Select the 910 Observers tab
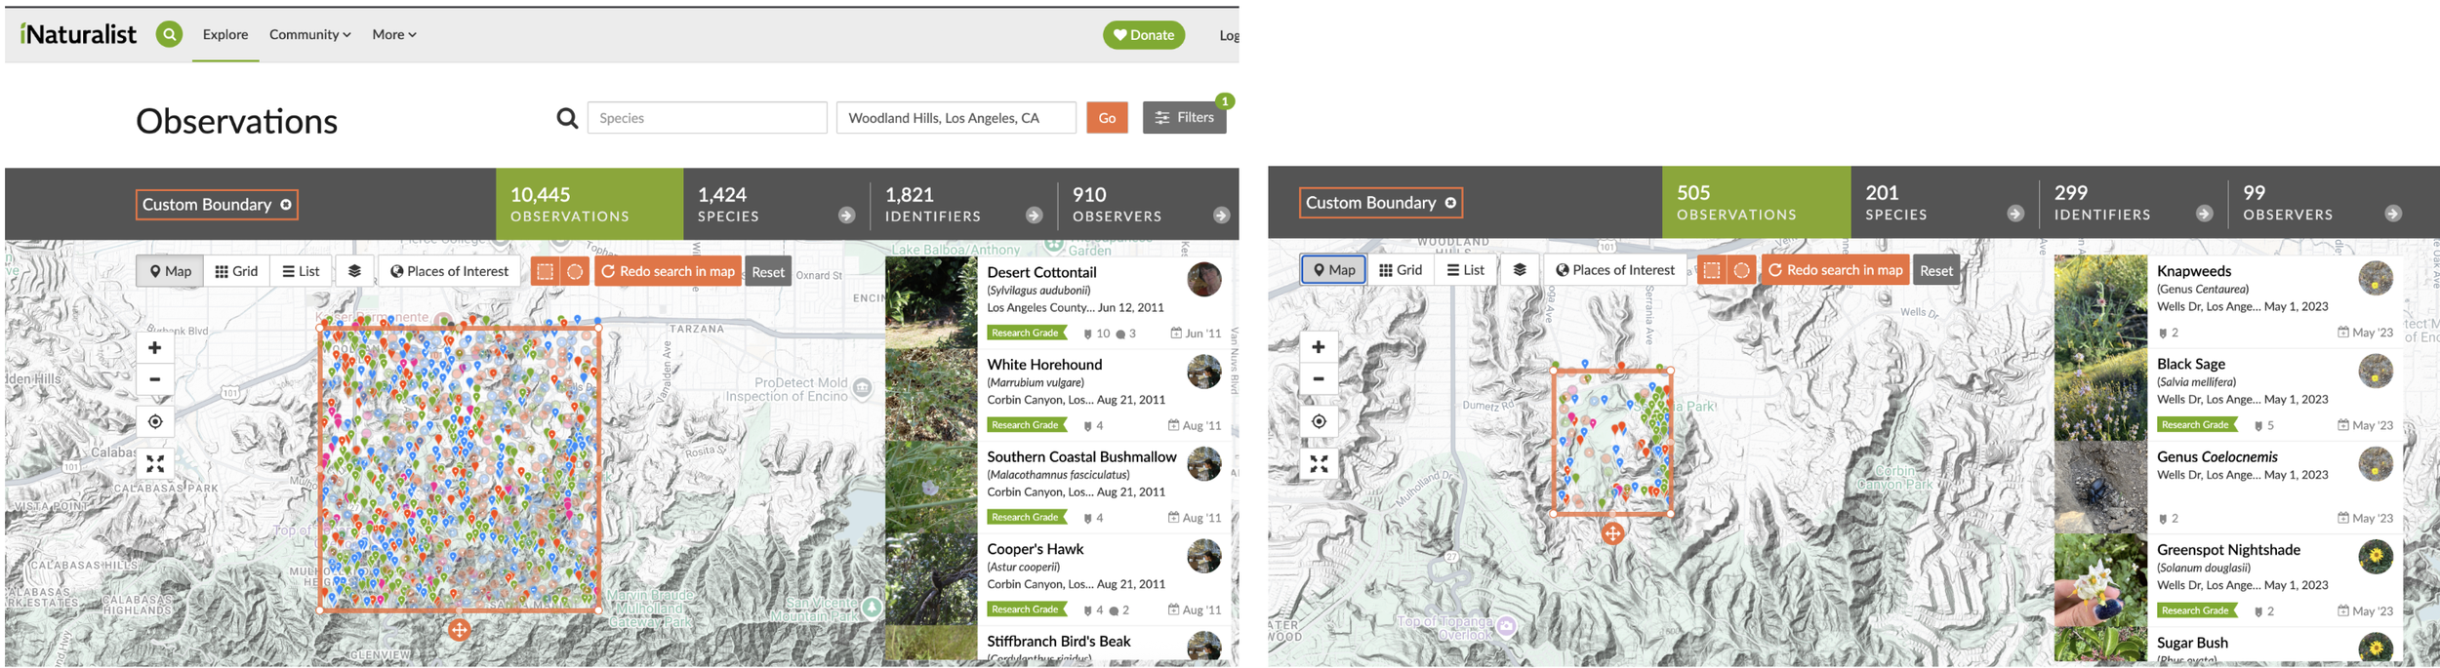The image size is (2440, 668). pos(1148,204)
